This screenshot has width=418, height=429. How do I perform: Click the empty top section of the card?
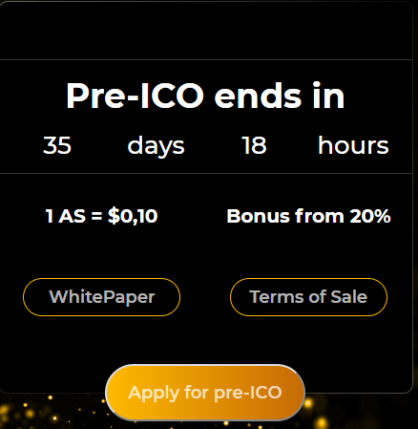click(x=205, y=31)
